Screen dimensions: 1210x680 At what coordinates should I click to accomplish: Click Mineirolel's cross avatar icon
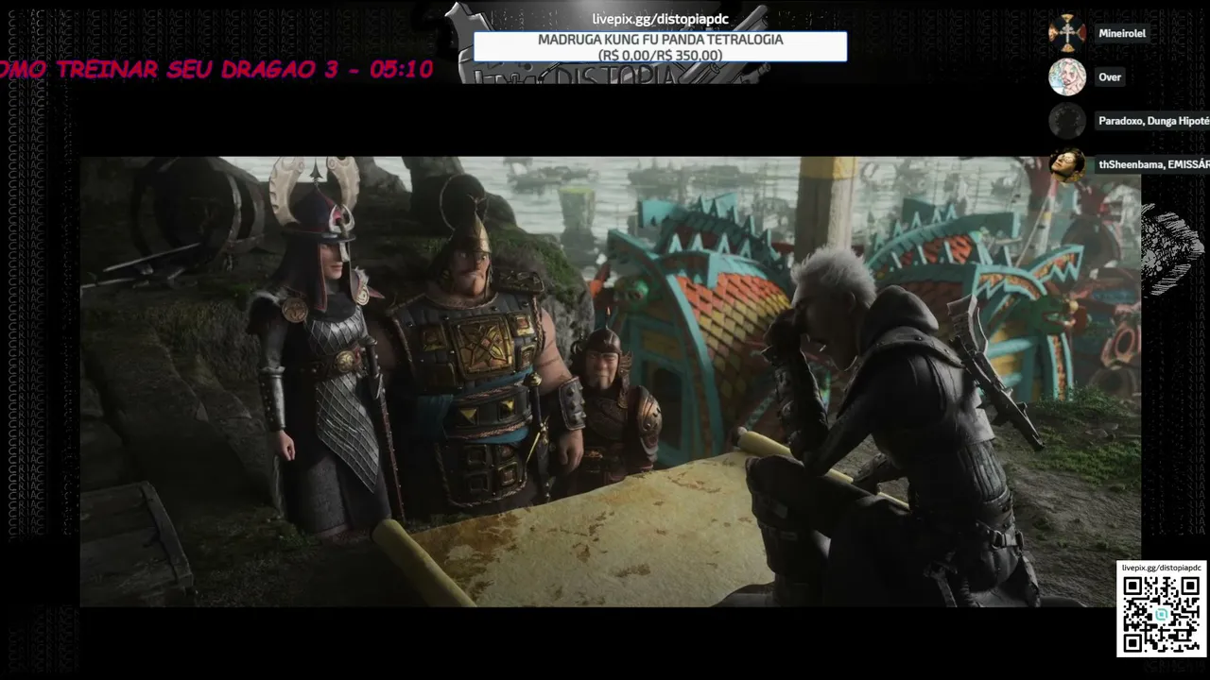(1067, 33)
